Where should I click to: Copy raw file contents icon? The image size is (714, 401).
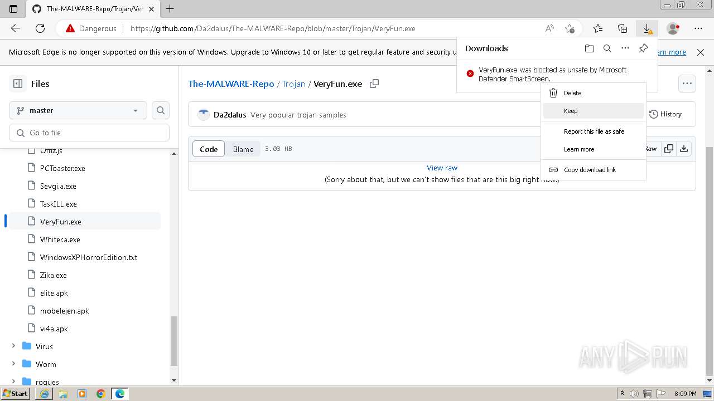[668, 149]
